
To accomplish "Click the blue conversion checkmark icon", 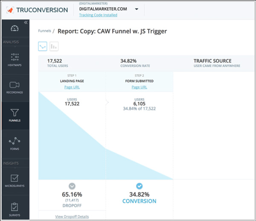I will [x=139, y=186].
